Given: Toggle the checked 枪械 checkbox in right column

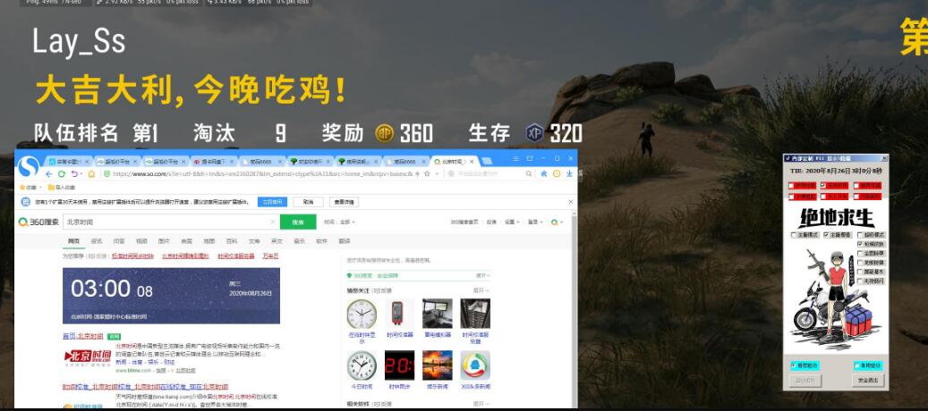Looking at the screenshot, I should pyautogui.click(x=861, y=244).
